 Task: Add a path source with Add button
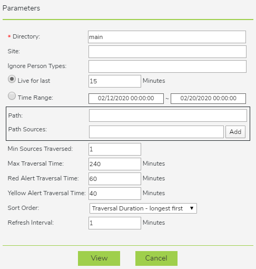235,132
